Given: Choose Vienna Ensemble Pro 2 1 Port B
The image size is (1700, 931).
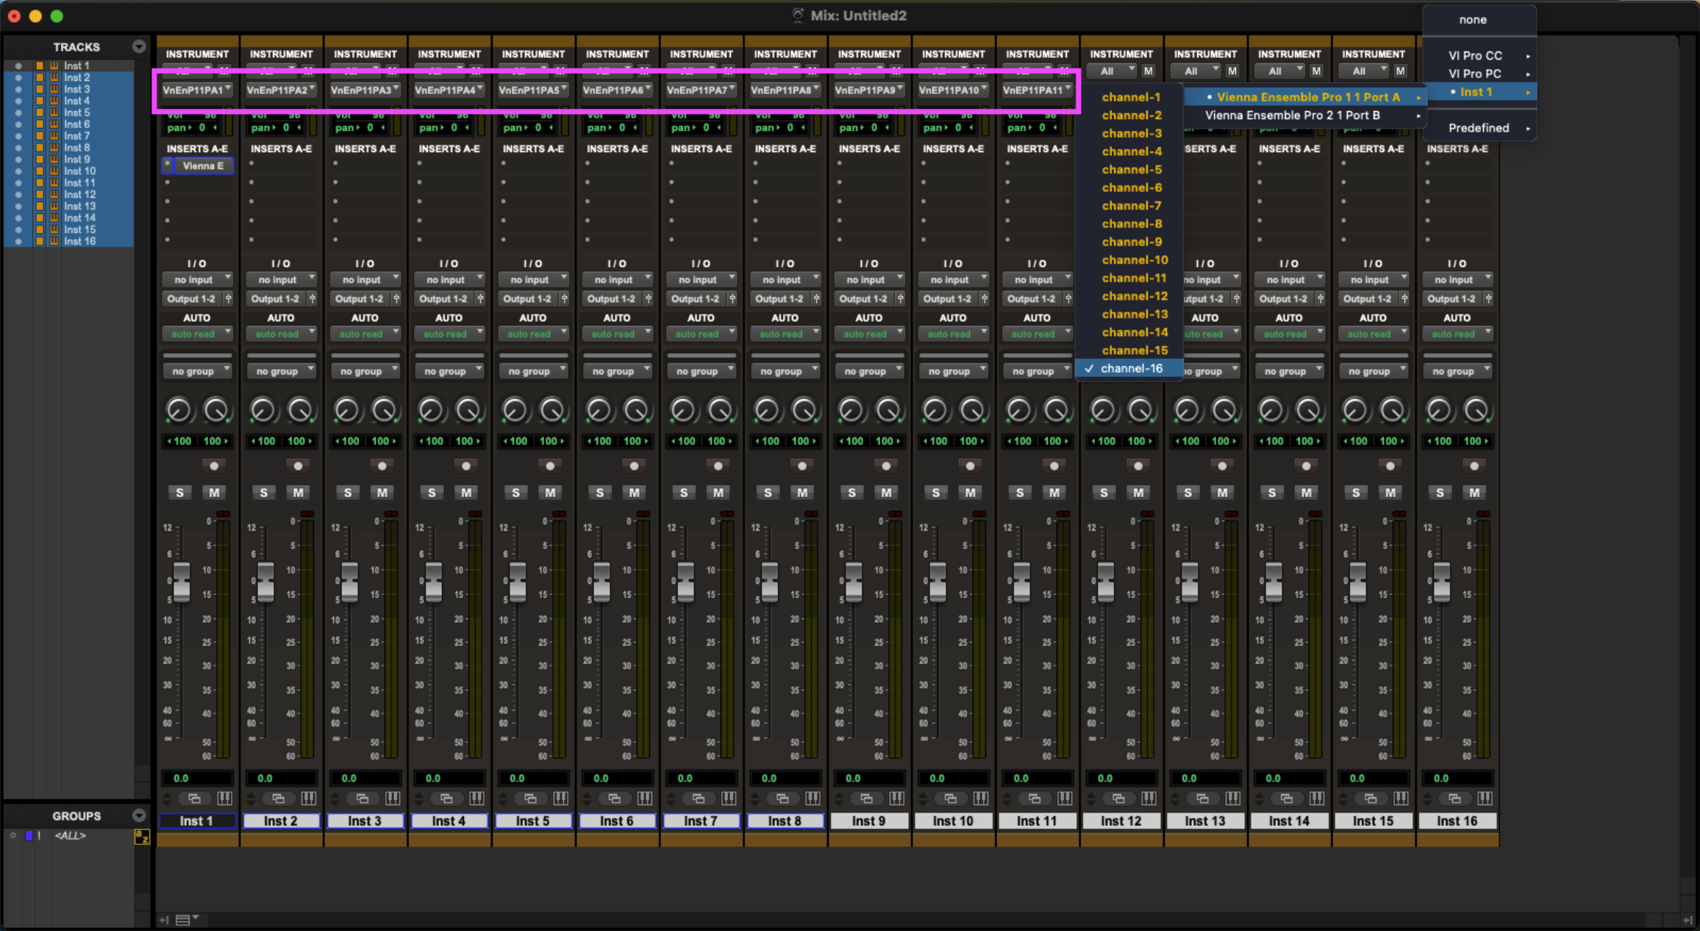Looking at the screenshot, I should click(x=1304, y=115).
